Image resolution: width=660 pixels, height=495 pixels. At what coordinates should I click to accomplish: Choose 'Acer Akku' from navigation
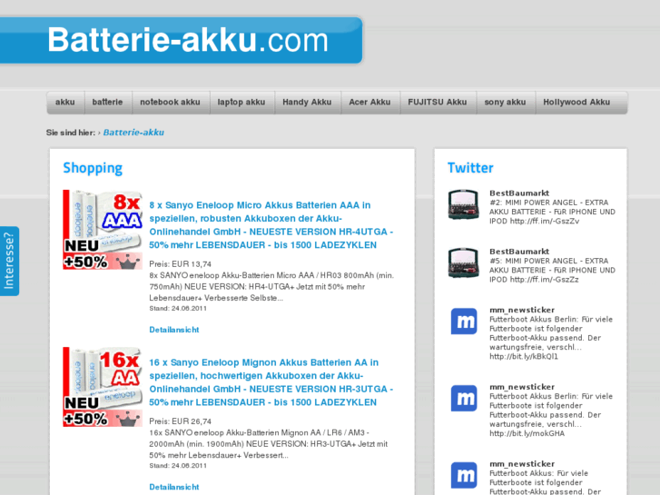click(x=370, y=103)
